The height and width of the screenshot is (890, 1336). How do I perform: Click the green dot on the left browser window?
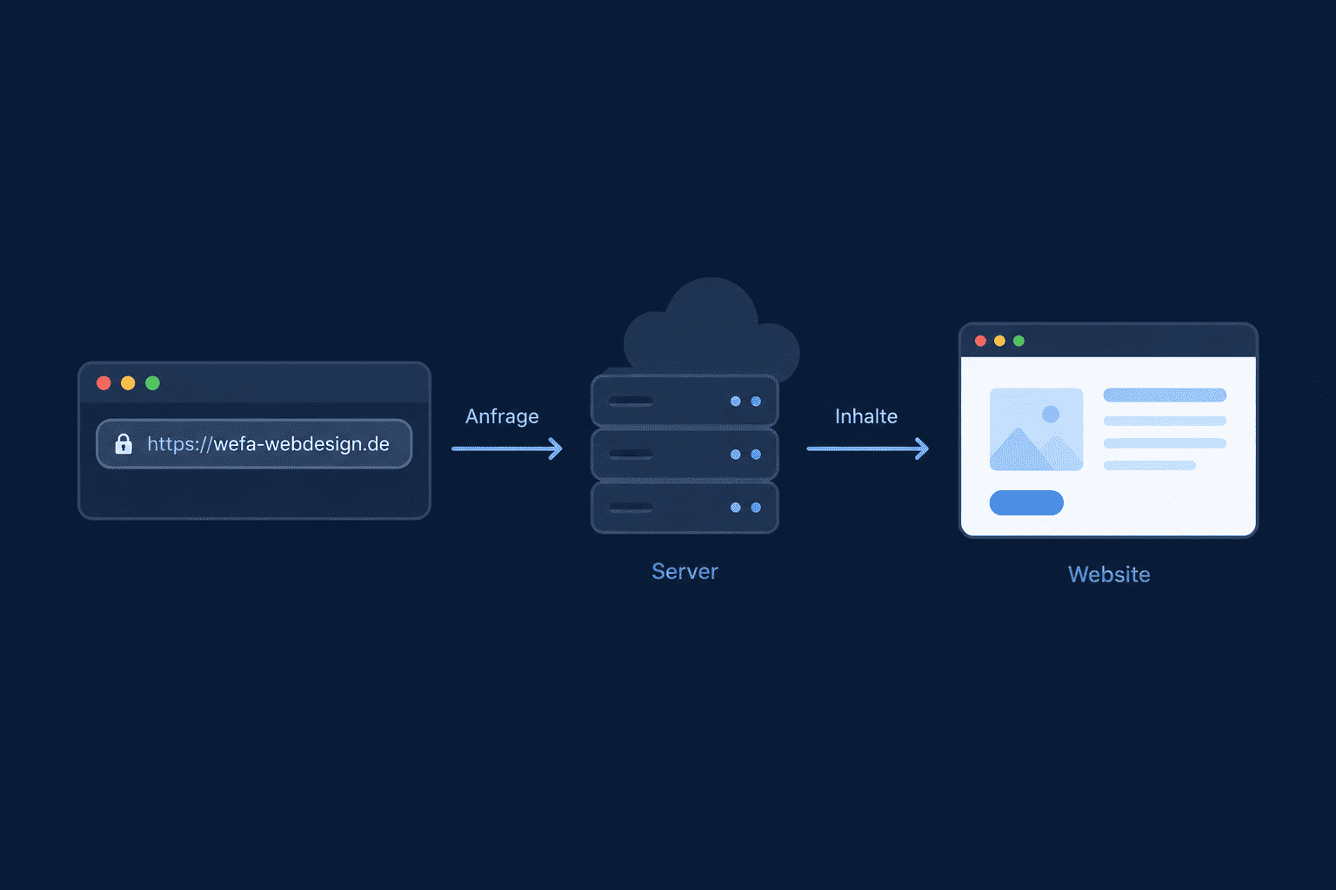click(152, 383)
